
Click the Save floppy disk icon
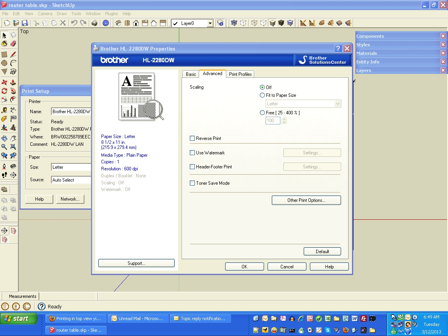click(x=24, y=23)
